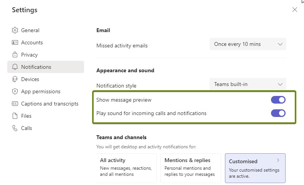Open Customised settings chevron arrow
This screenshot has height=185, width=304.
pyautogui.click(x=278, y=160)
